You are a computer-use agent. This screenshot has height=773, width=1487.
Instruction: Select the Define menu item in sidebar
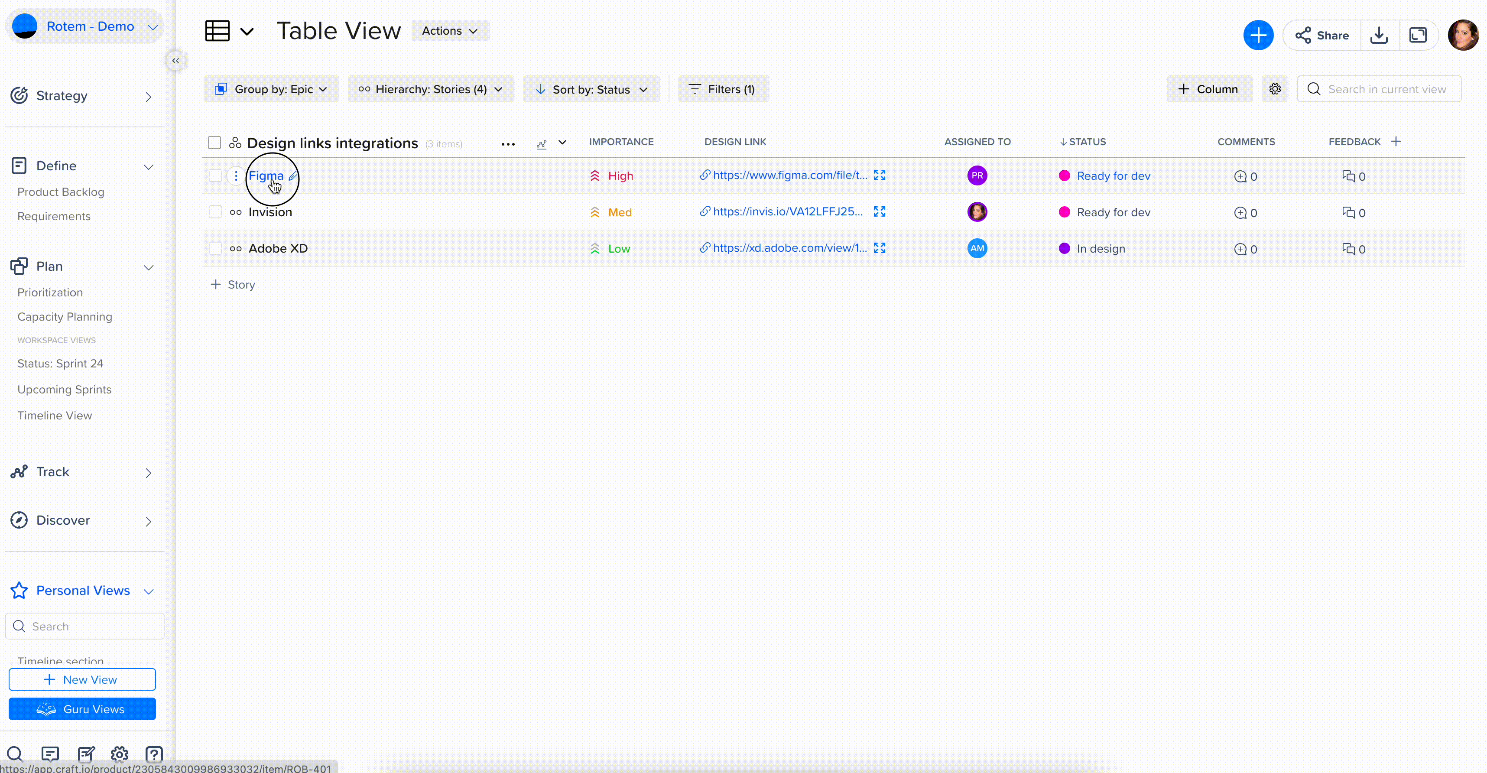pos(56,165)
